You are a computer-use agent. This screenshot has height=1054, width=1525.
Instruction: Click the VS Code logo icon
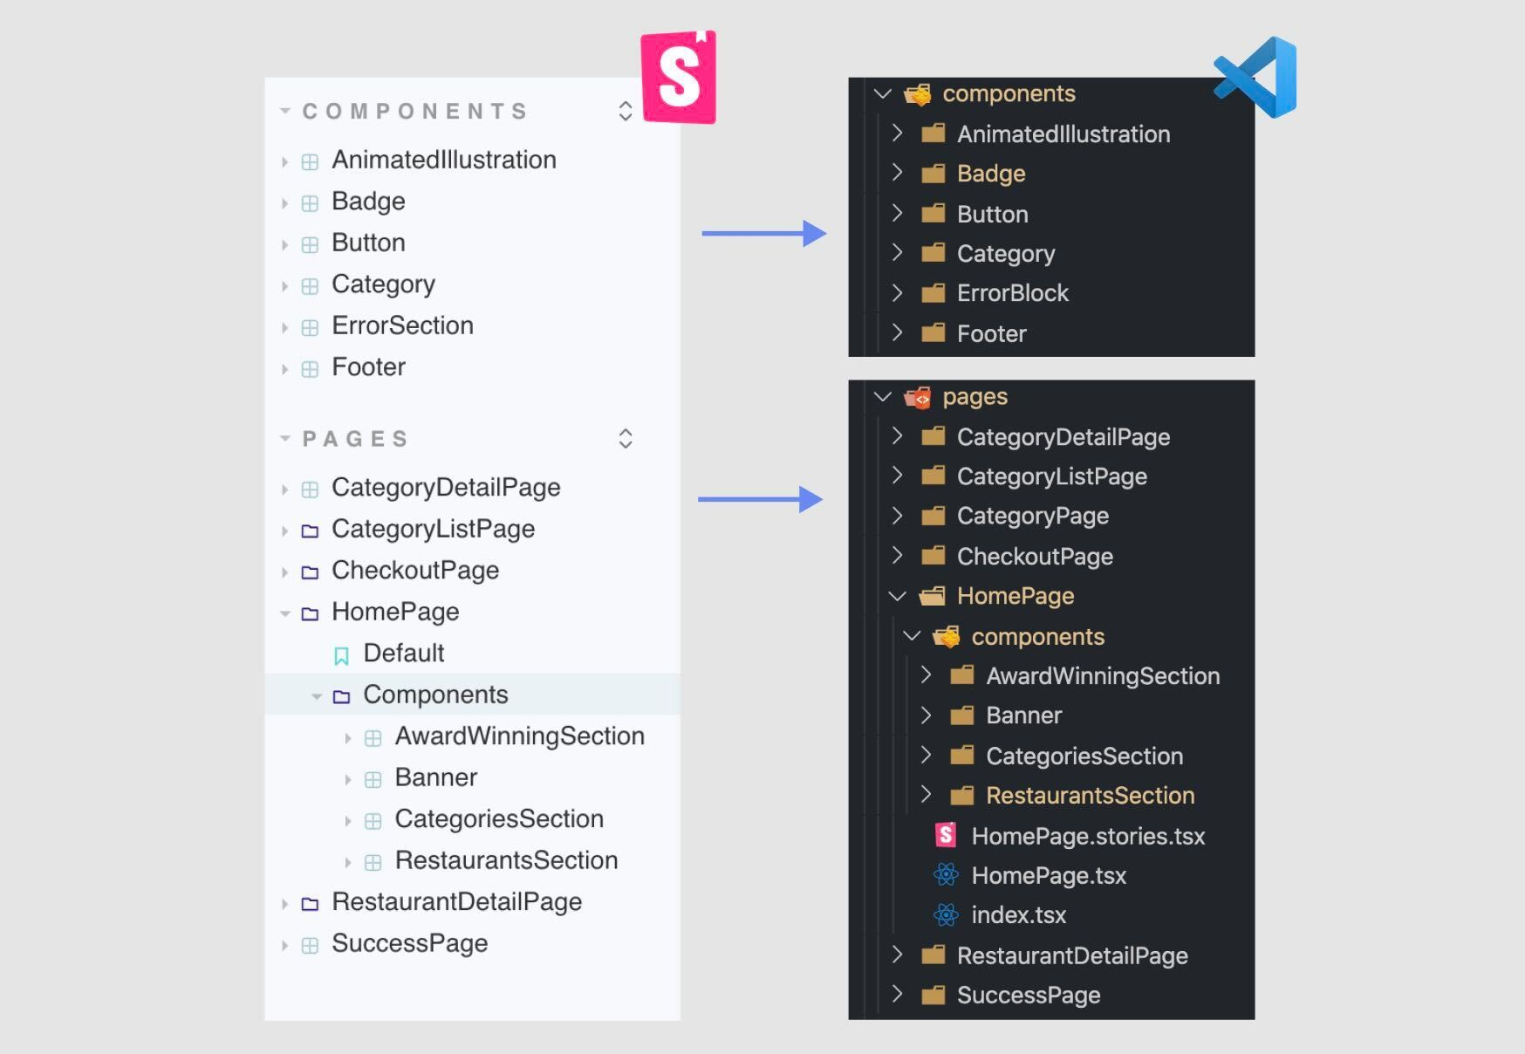pyautogui.click(x=1254, y=79)
